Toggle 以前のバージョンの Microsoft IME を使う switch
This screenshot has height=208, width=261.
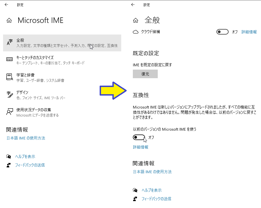tap(139, 137)
